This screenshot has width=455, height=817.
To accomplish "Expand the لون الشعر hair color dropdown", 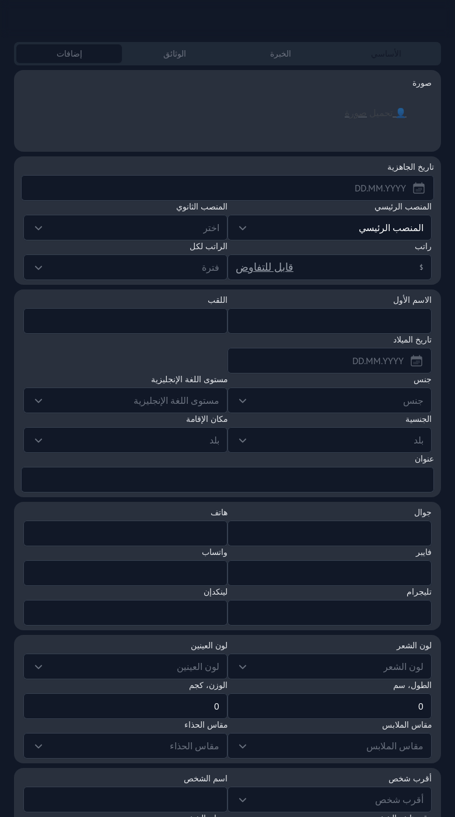I will pyautogui.click(x=330, y=666).
